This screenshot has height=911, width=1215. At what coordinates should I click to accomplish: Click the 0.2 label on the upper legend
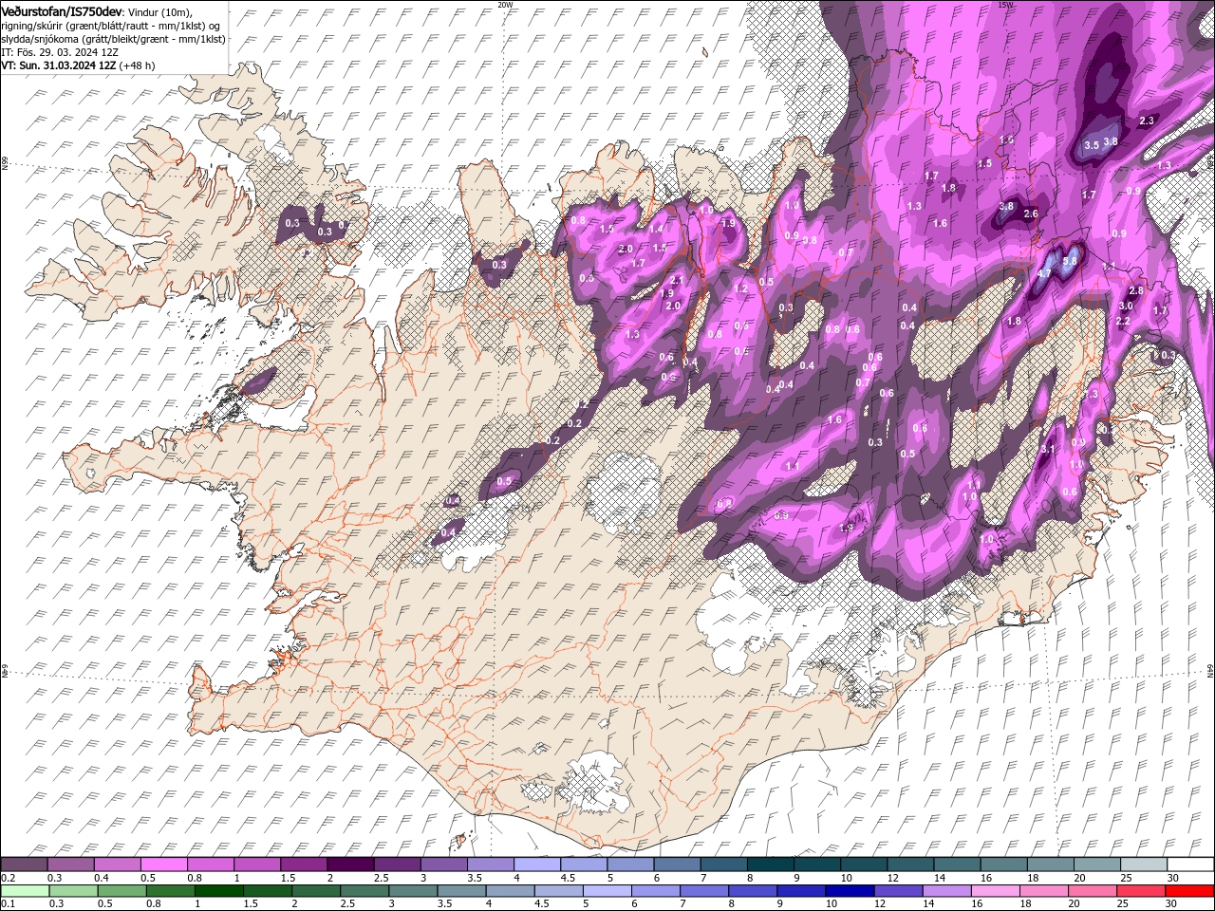pyautogui.click(x=8, y=878)
